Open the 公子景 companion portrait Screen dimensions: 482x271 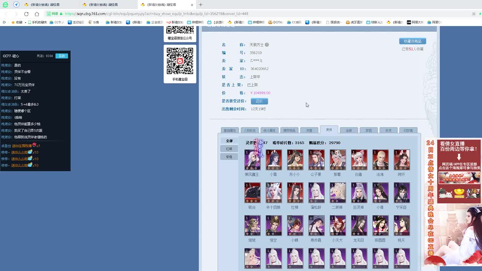point(316,160)
